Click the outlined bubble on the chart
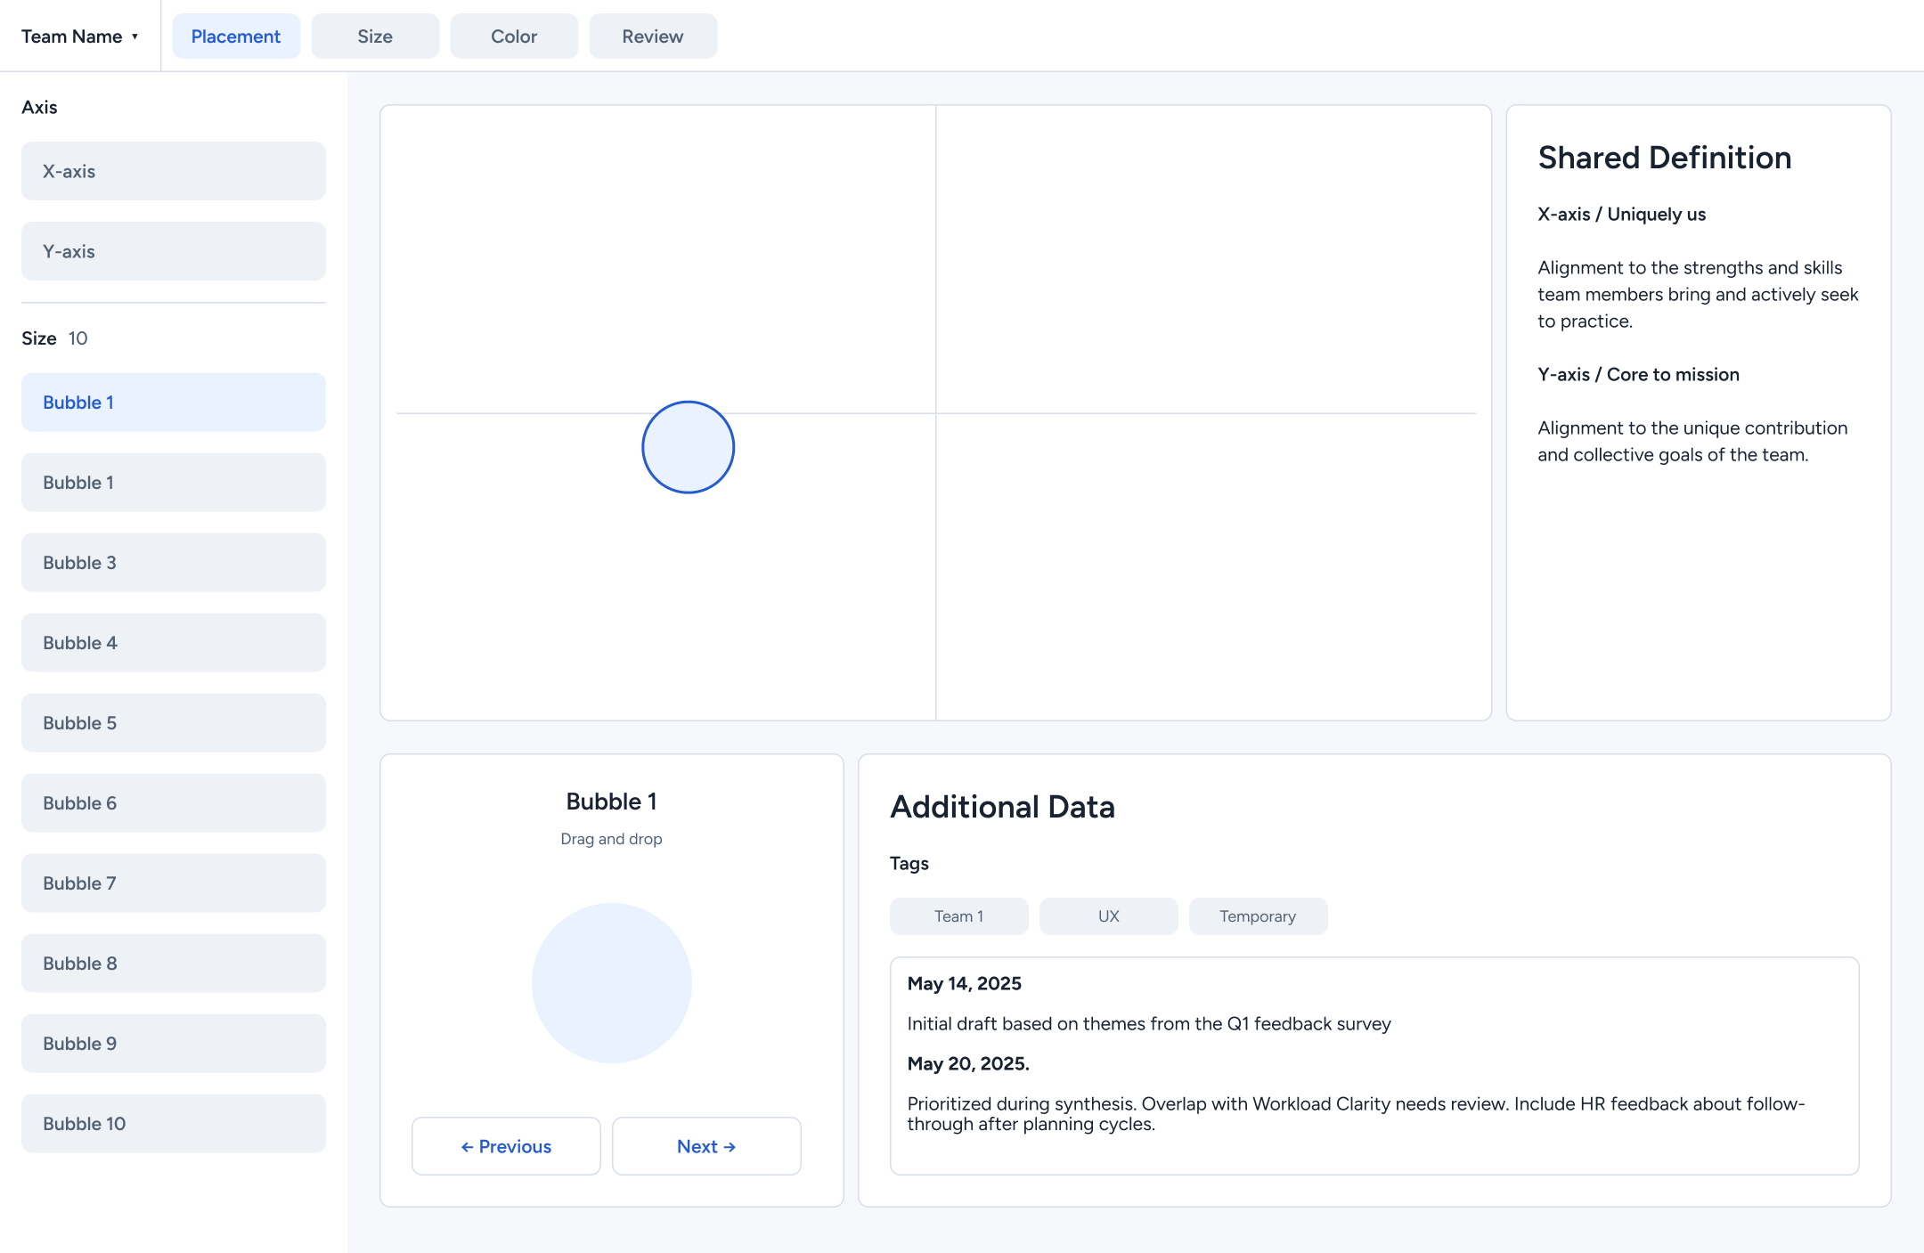 pos(689,447)
